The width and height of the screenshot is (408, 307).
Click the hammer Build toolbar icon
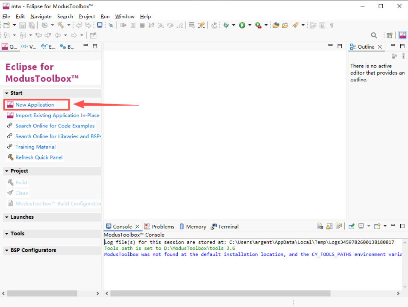click(x=61, y=25)
